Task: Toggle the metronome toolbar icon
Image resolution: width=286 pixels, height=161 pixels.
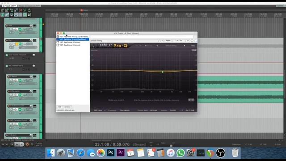Action: pos(29,10)
